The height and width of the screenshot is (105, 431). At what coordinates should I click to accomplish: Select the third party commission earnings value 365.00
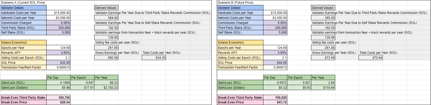point(323,18)
